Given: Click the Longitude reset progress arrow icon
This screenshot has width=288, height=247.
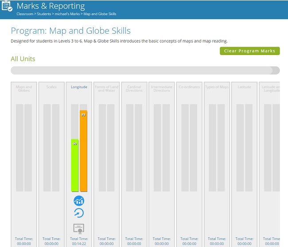Looking at the screenshot, I should [78, 213].
